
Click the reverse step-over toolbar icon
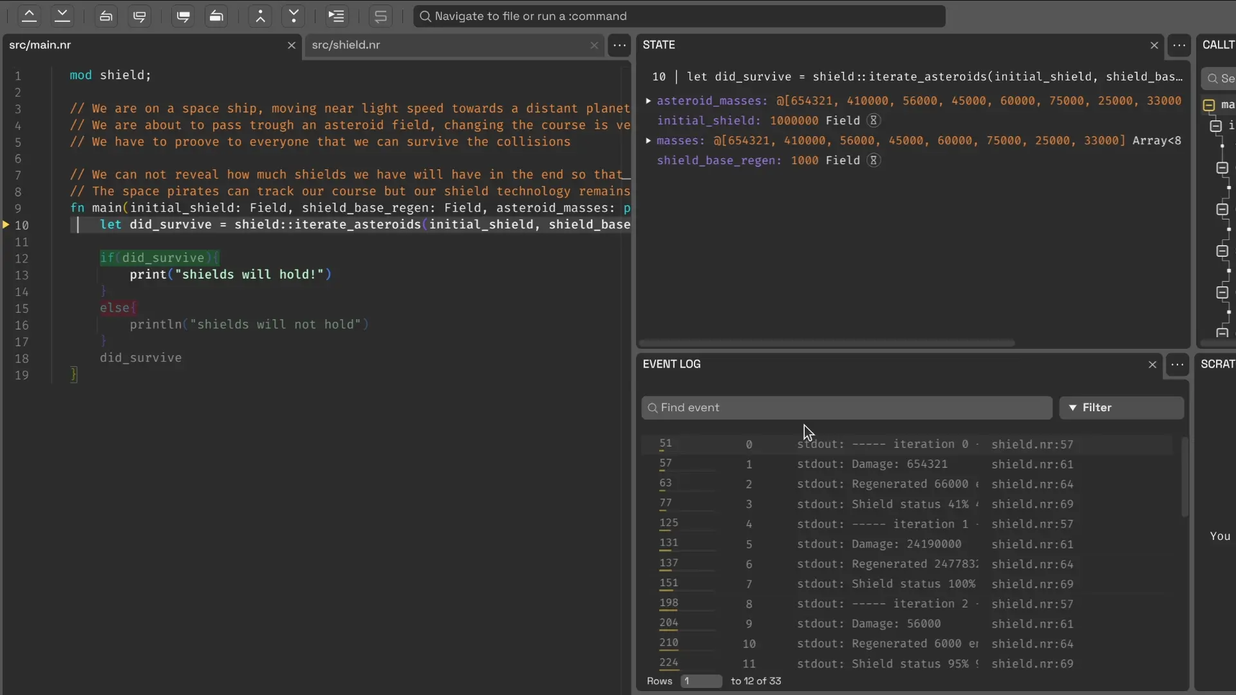click(x=106, y=16)
